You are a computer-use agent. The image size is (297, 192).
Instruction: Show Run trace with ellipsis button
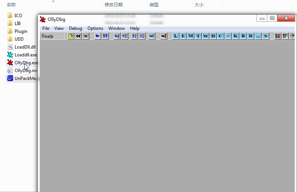(x=258, y=36)
